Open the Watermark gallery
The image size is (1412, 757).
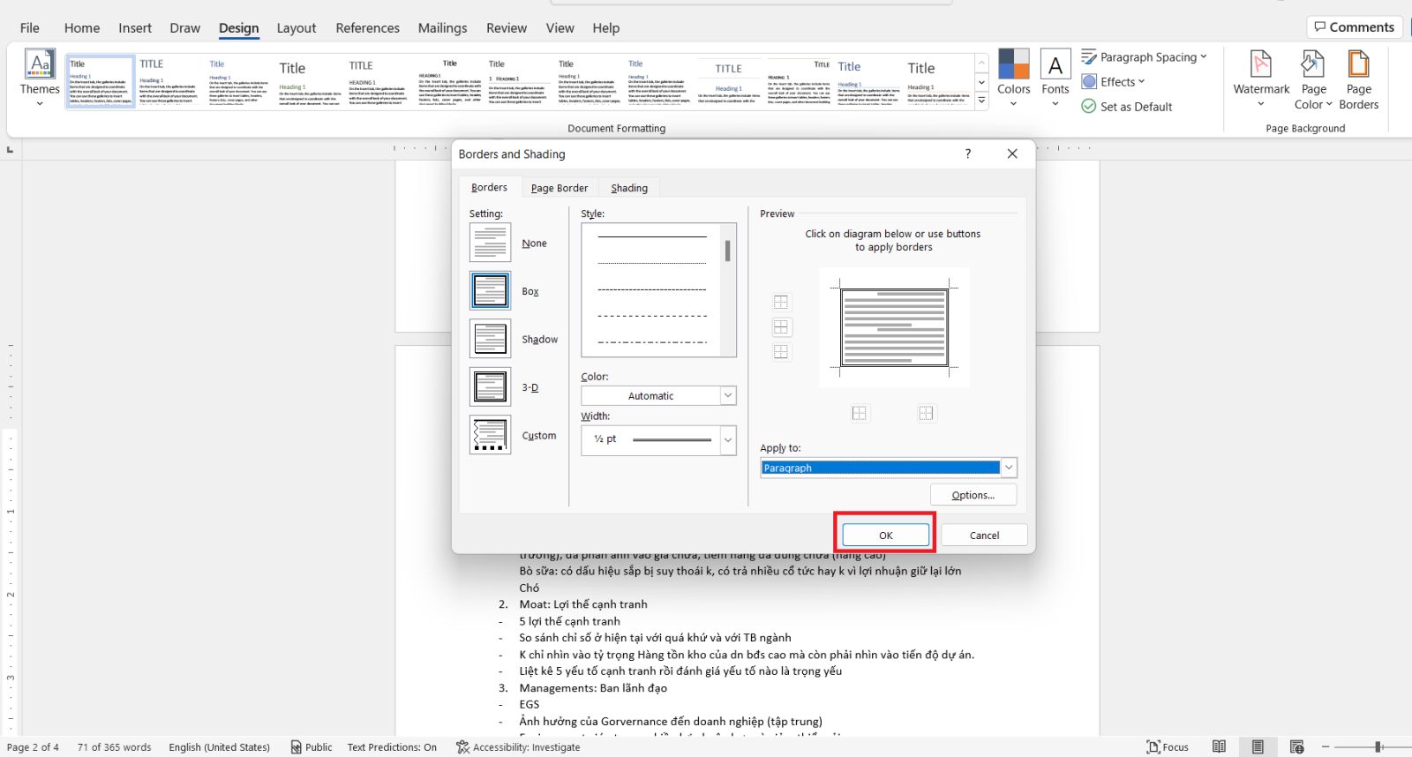(1261, 79)
